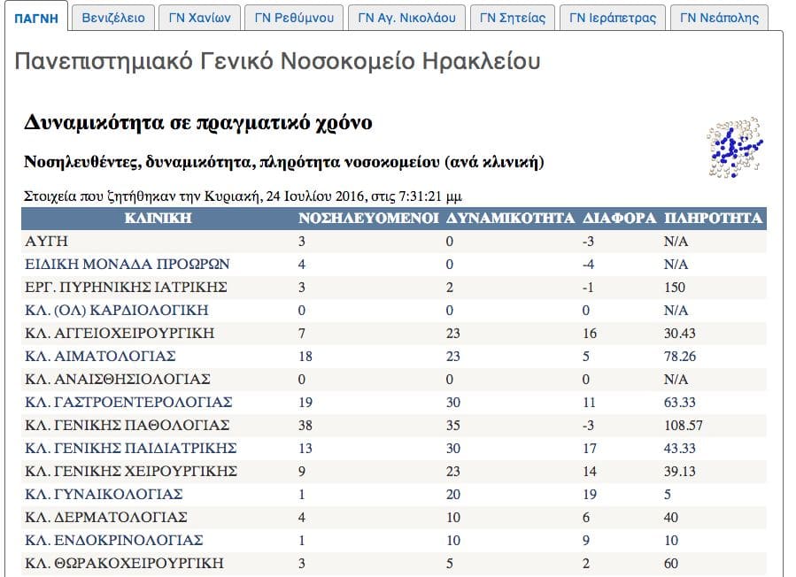Open the ΚΛ. ΕΝΔΟΚΡΙΝΟΛΟΓΙΑΣ clinic link
Screen dimensions: 796x577
point(114,540)
